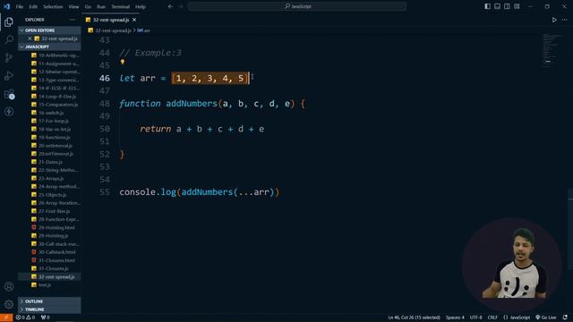The width and height of the screenshot is (573, 322).
Task: Open file 23-Arrays.js
Action: (x=51, y=179)
